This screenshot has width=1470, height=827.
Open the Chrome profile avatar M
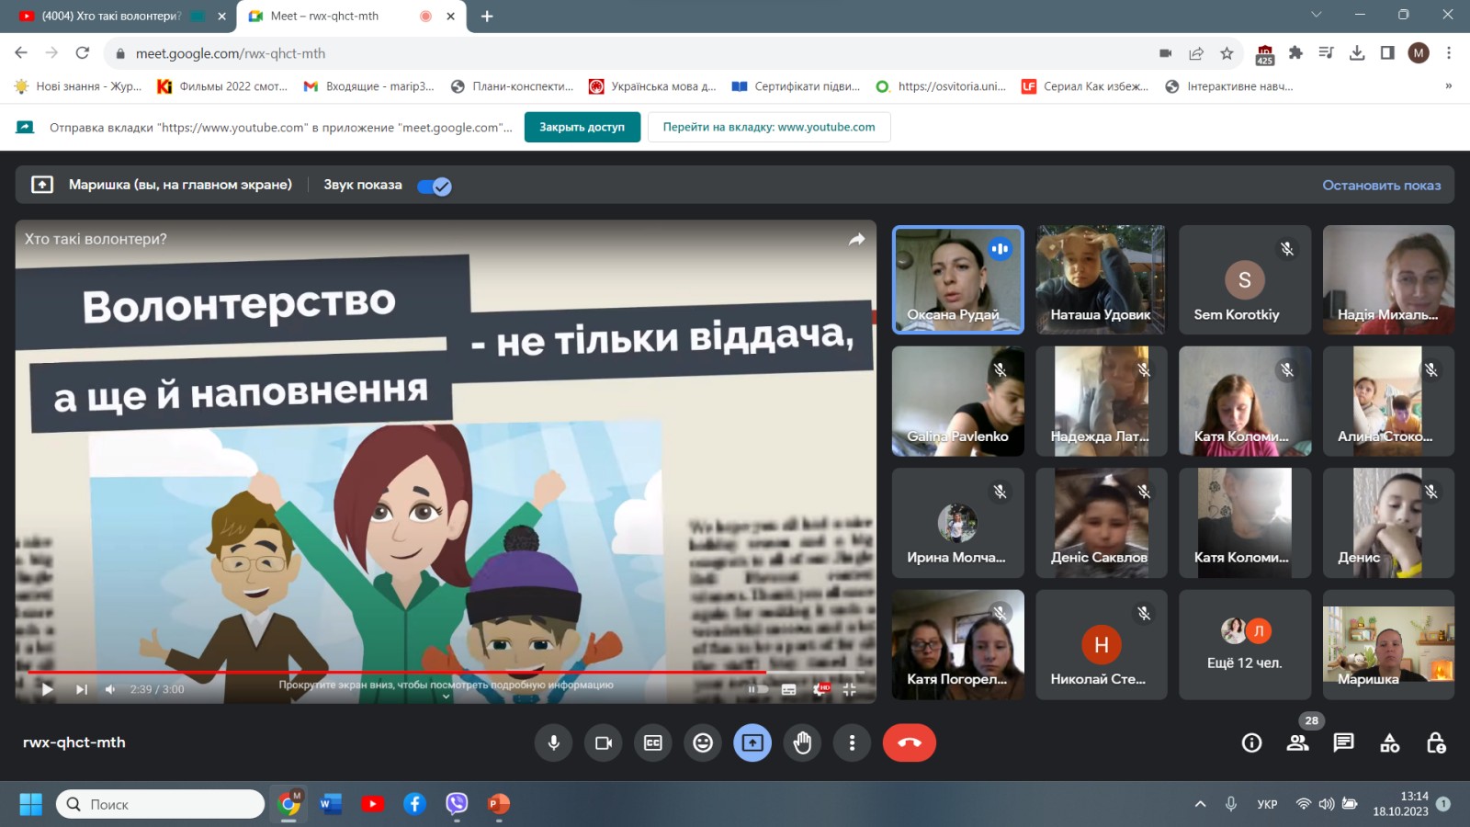point(1419,53)
